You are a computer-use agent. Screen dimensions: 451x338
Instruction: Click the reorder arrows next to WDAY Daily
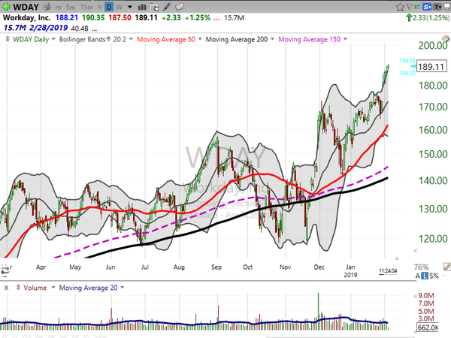click(8, 39)
